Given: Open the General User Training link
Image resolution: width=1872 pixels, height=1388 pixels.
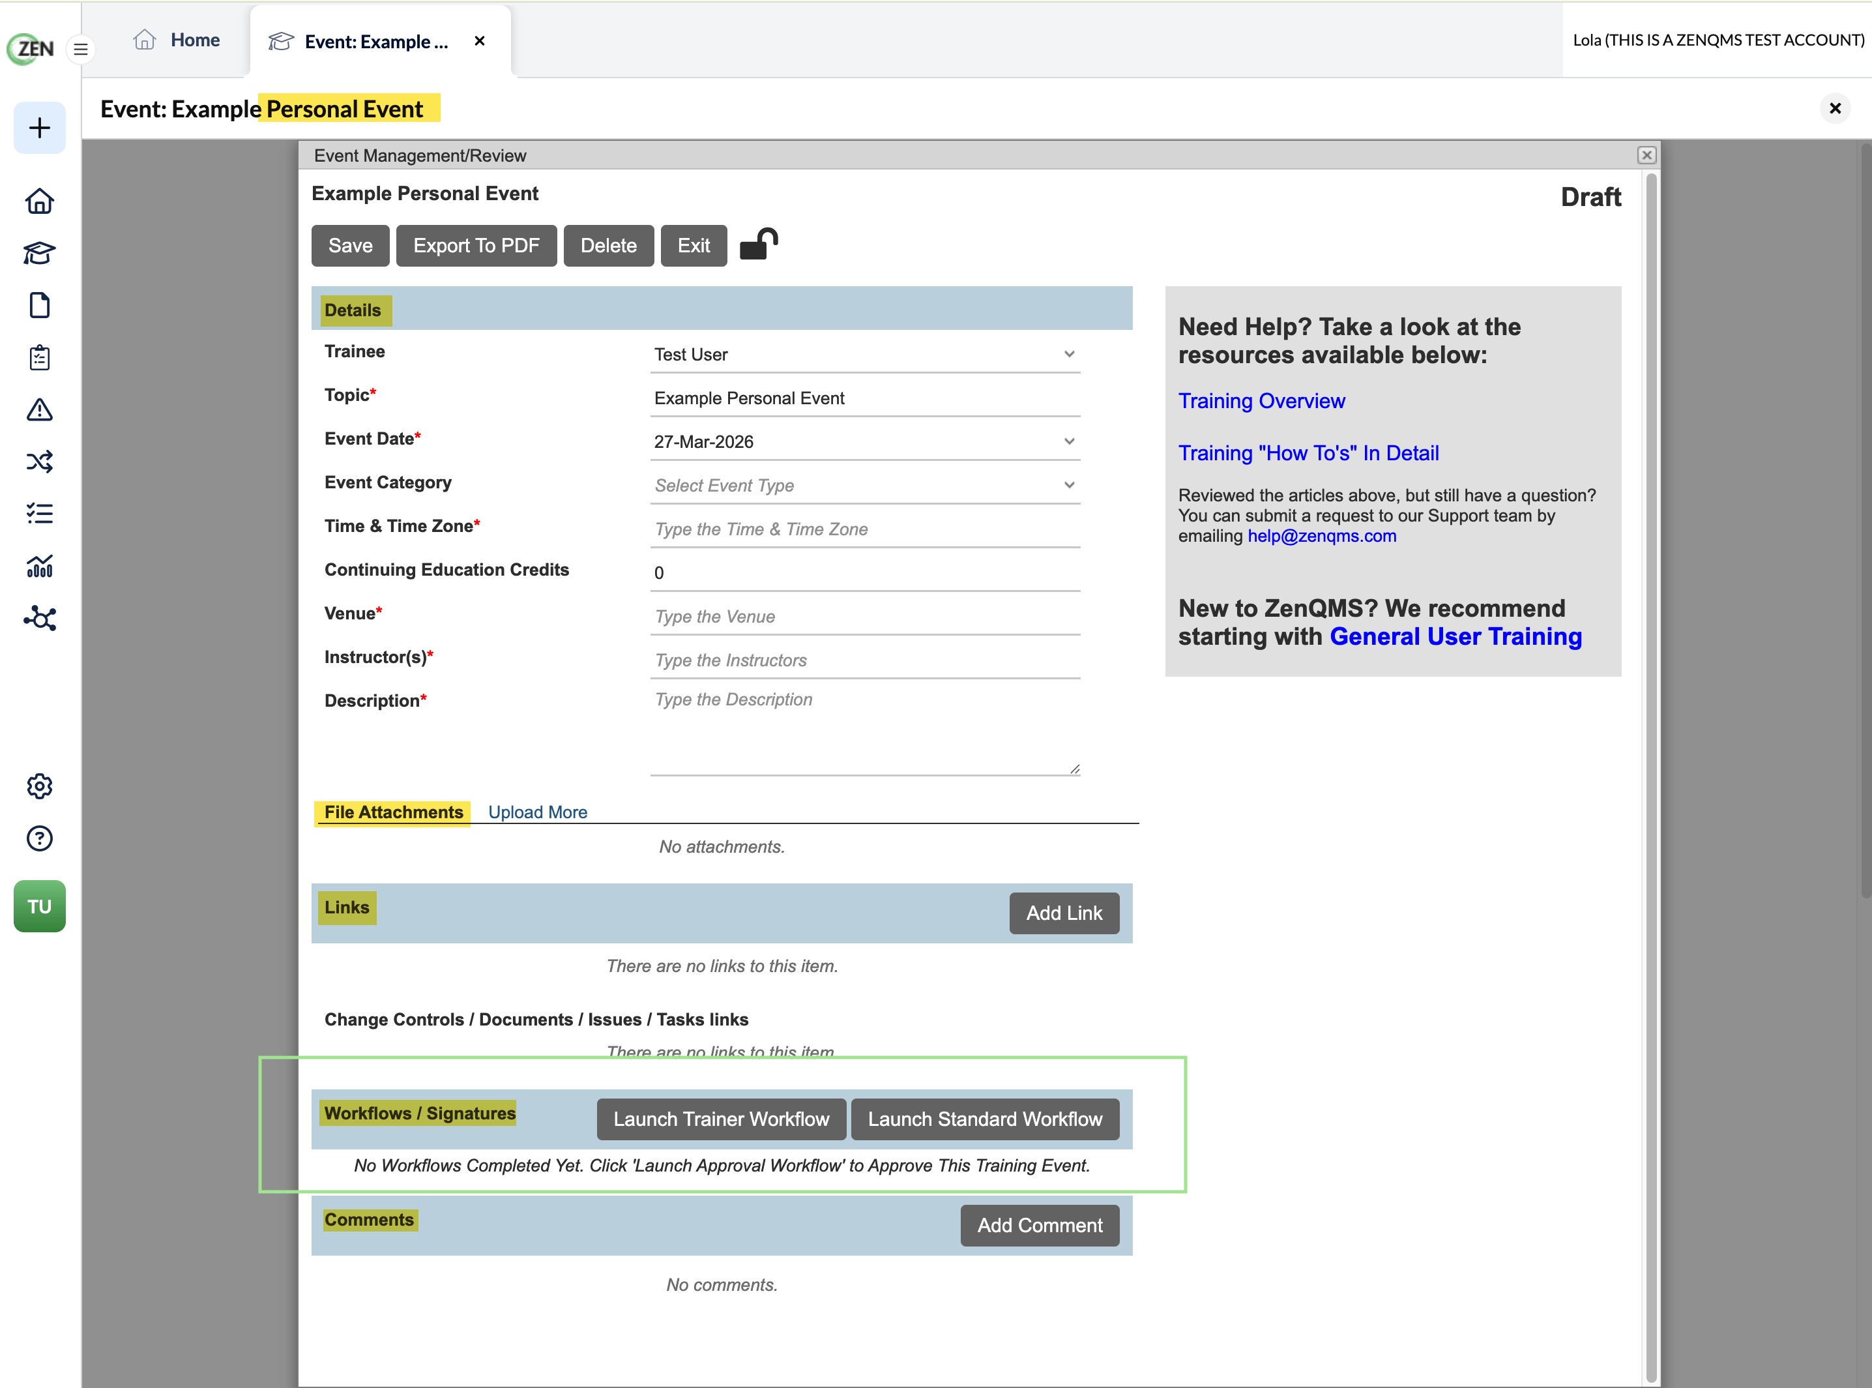Looking at the screenshot, I should point(1455,637).
